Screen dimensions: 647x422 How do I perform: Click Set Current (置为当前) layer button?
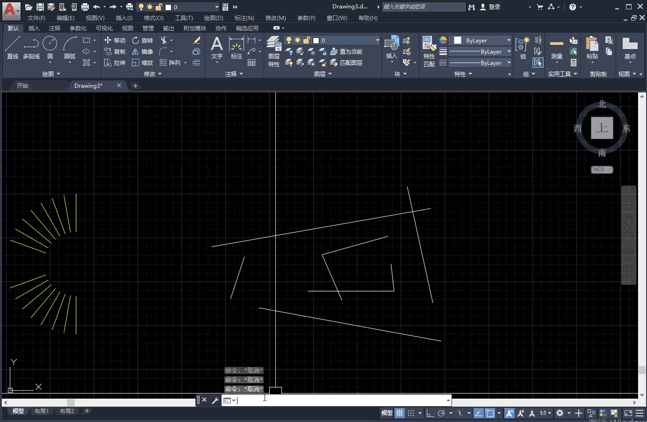coord(346,52)
